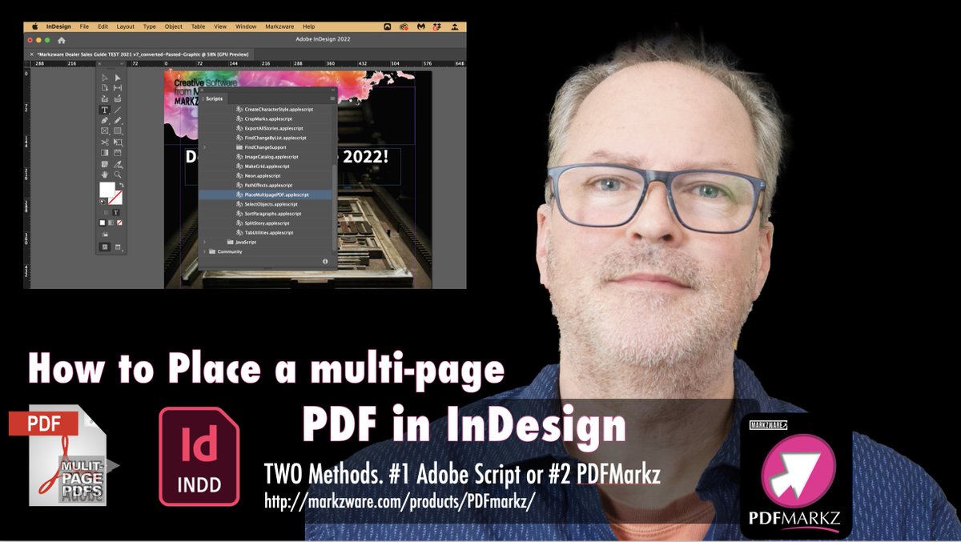
Task: Click the PDFMarkz app logo
Action: (796, 475)
